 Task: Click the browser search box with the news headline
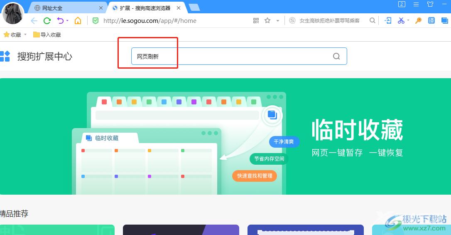click(330, 21)
